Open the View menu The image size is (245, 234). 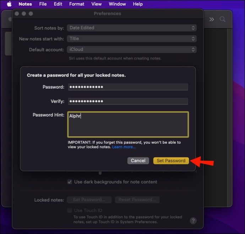click(97, 4)
